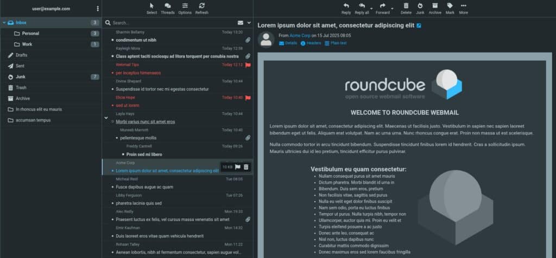Open the Archive folder
Screen dimensions: 556x258
click(x=51, y=99)
